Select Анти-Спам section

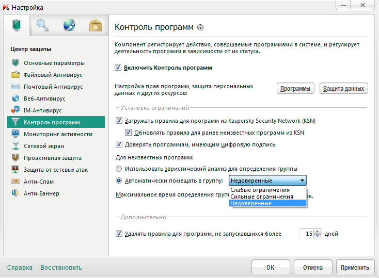(39, 182)
